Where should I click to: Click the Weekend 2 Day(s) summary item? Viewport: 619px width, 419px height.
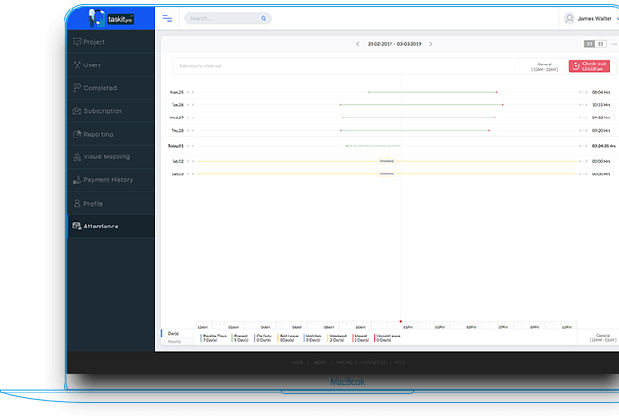(337, 338)
